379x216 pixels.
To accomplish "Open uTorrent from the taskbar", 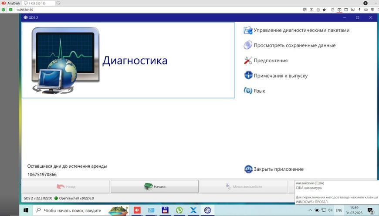I will [x=179, y=210].
